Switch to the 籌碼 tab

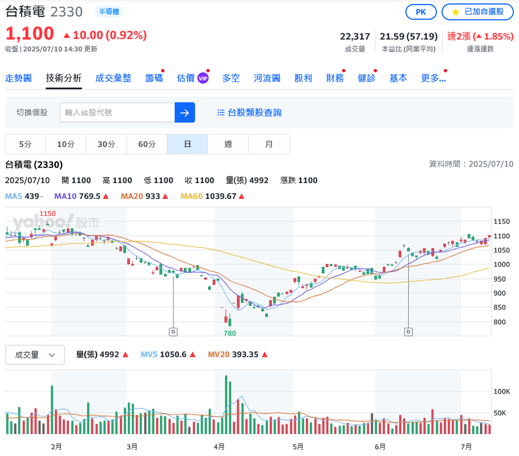point(154,78)
